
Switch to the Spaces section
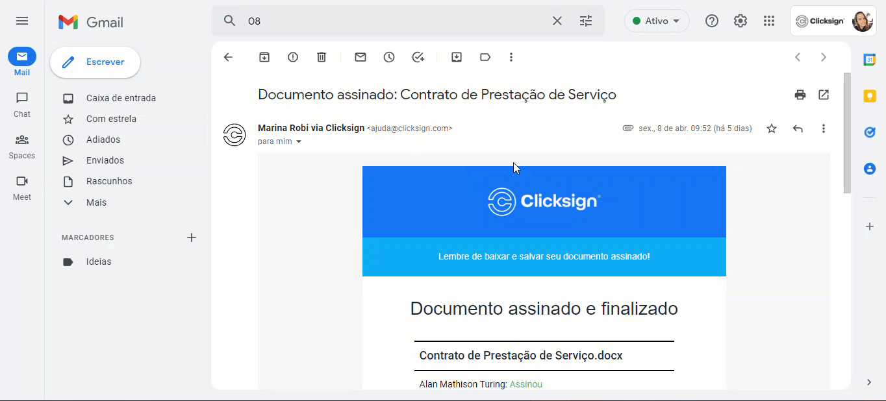pyautogui.click(x=22, y=146)
